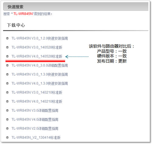This screenshot has width=152, height=144.
Task: Open TL-WR845N V4.0_3.0.0详细配置指南 link
Action: 40,65
